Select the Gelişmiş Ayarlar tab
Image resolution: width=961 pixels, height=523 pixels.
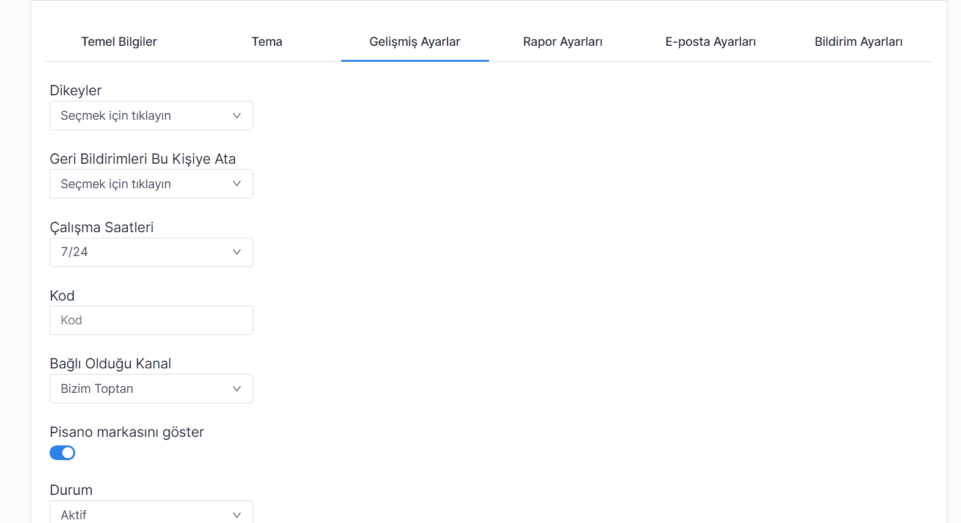[x=414, y=42]
